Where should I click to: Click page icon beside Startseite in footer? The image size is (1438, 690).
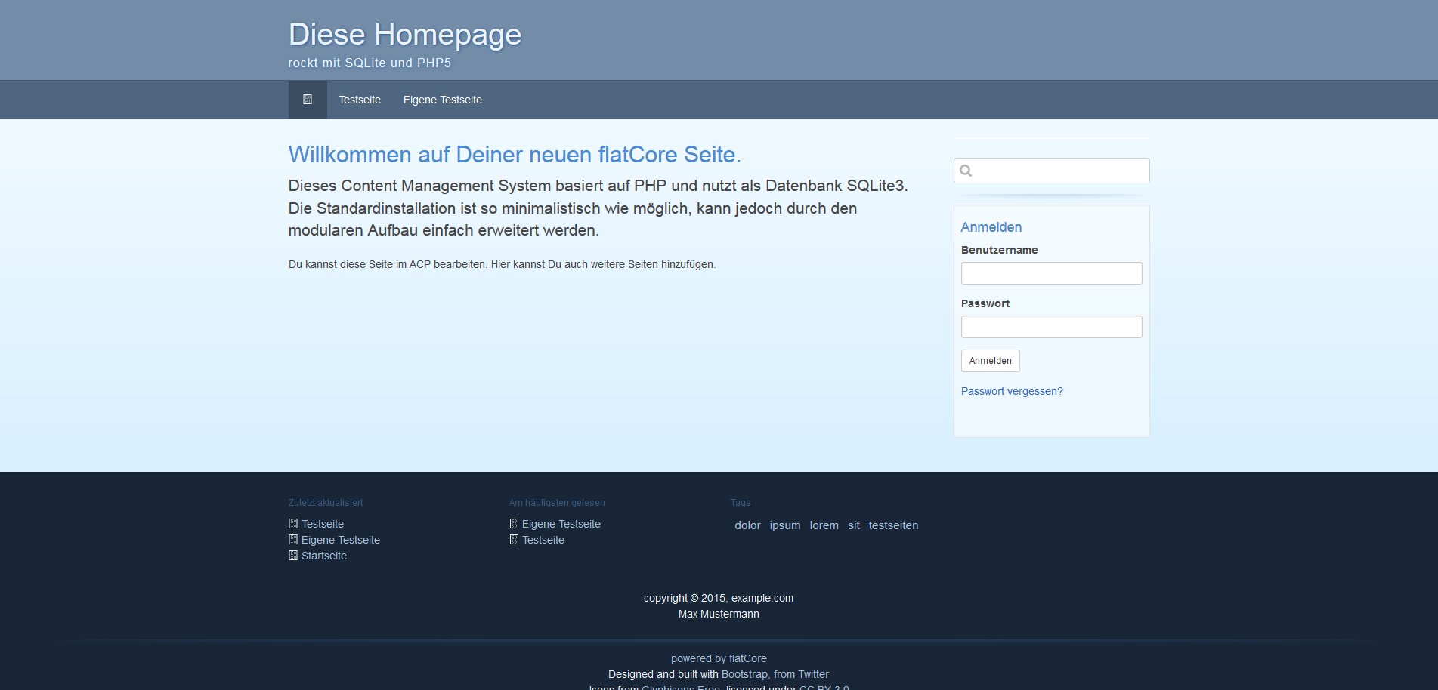(x=293, y=556)
